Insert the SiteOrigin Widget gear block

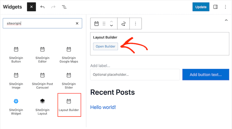[16, 107]
